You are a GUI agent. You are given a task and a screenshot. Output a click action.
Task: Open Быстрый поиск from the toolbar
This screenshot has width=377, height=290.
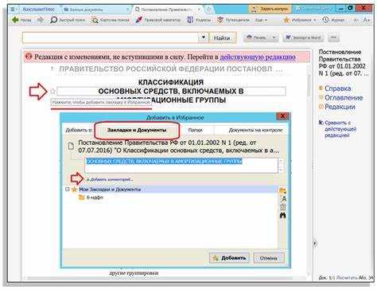point(68,20)
